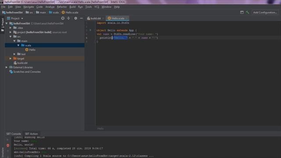281x158 pixels.
Task: Open the Build menu
Action: 72,7
